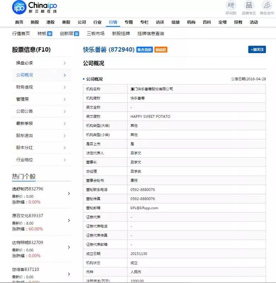Open arrow next to 逸舒制药832796

69,194
